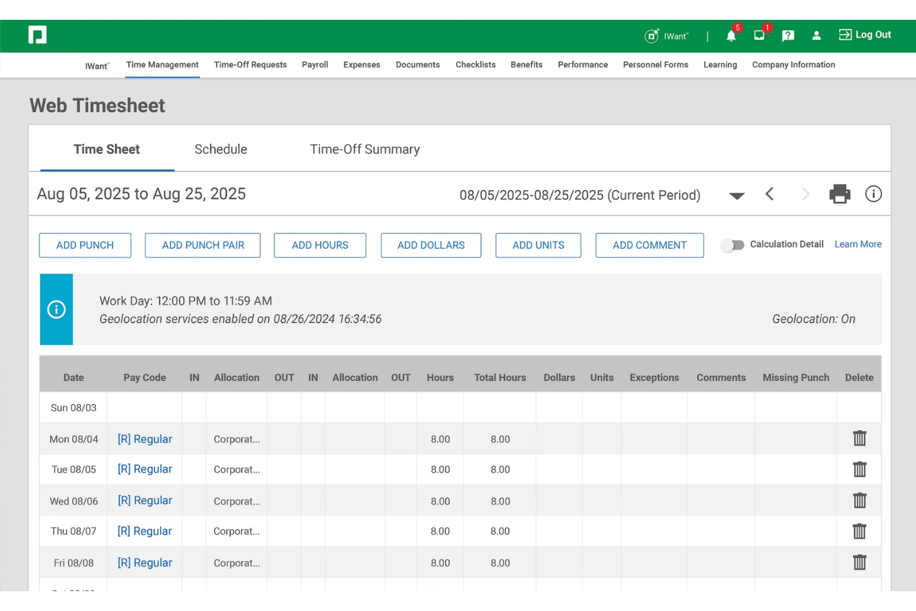
Task: Open the Time-Off Requests menu
Action: point(251,64)
